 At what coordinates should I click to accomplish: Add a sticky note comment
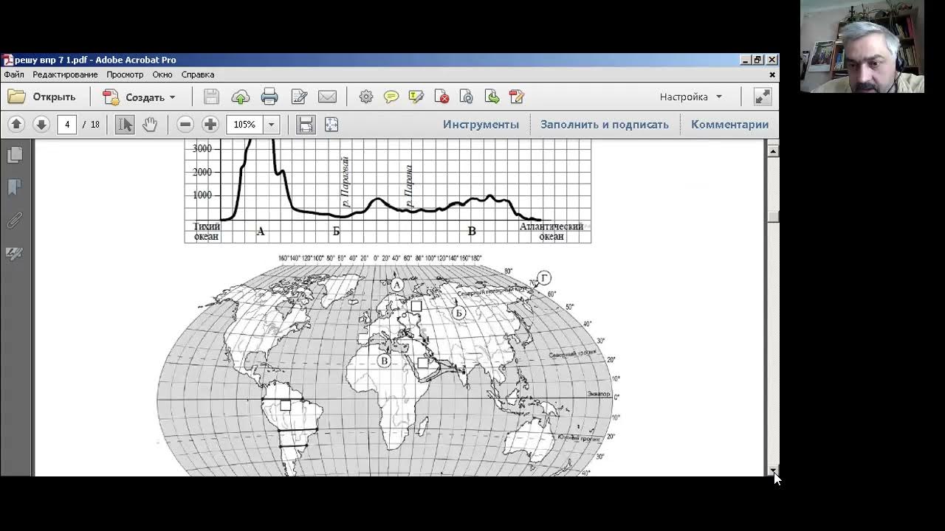(391, 97)
